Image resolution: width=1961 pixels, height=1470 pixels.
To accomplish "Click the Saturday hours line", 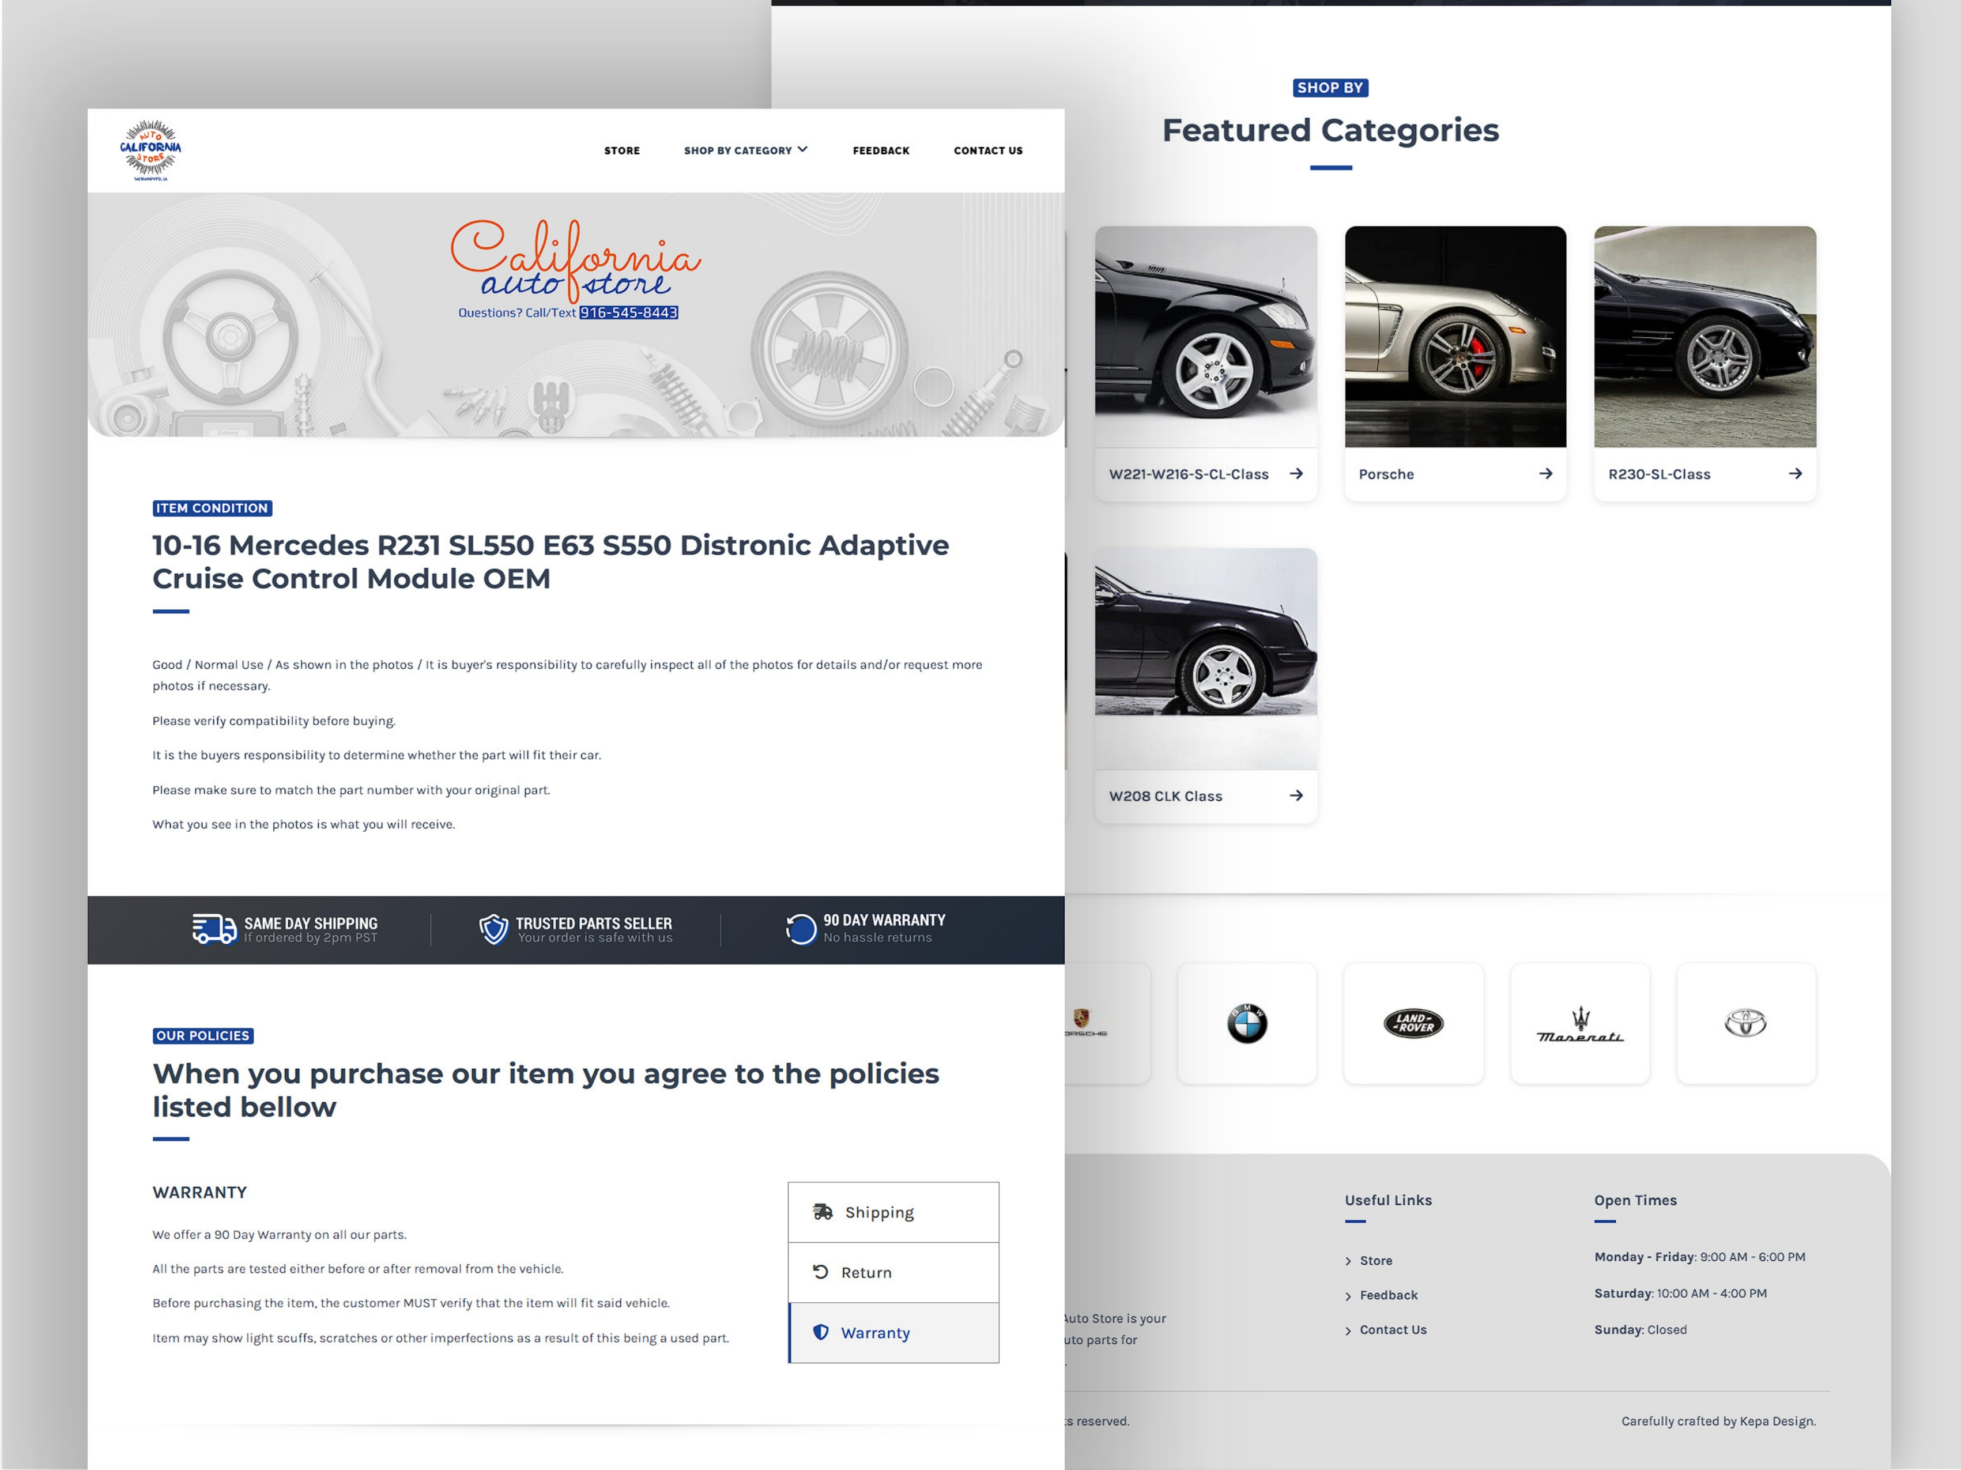I will (x=1680, y=1294).
